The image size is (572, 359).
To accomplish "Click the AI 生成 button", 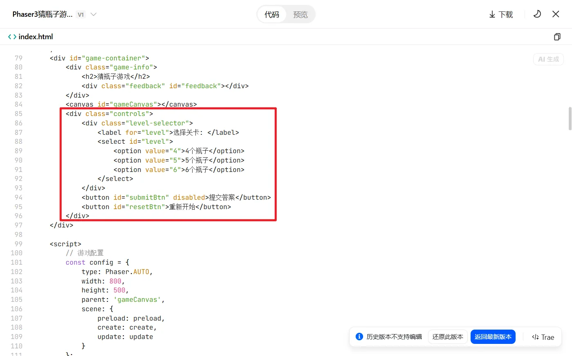I will [548, 59].
